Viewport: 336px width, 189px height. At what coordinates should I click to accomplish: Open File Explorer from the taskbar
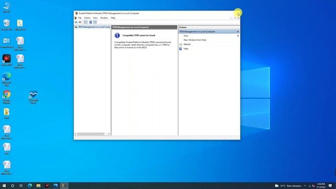38,185
